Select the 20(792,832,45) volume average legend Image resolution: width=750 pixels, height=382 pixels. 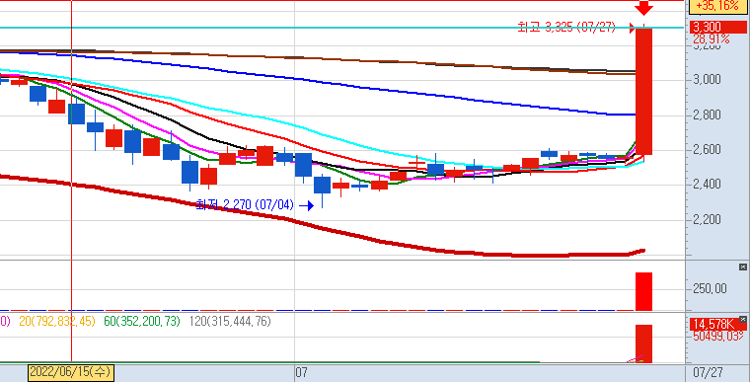(x=57, y=321)
